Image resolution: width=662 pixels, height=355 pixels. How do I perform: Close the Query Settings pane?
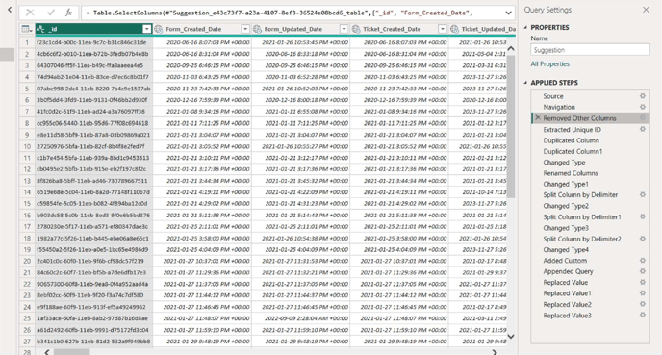pos(646,10)
